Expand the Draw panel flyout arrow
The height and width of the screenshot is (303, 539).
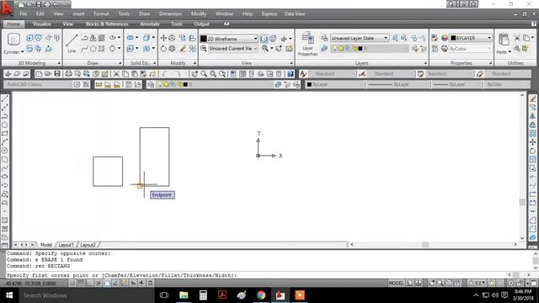click(120, 63)
